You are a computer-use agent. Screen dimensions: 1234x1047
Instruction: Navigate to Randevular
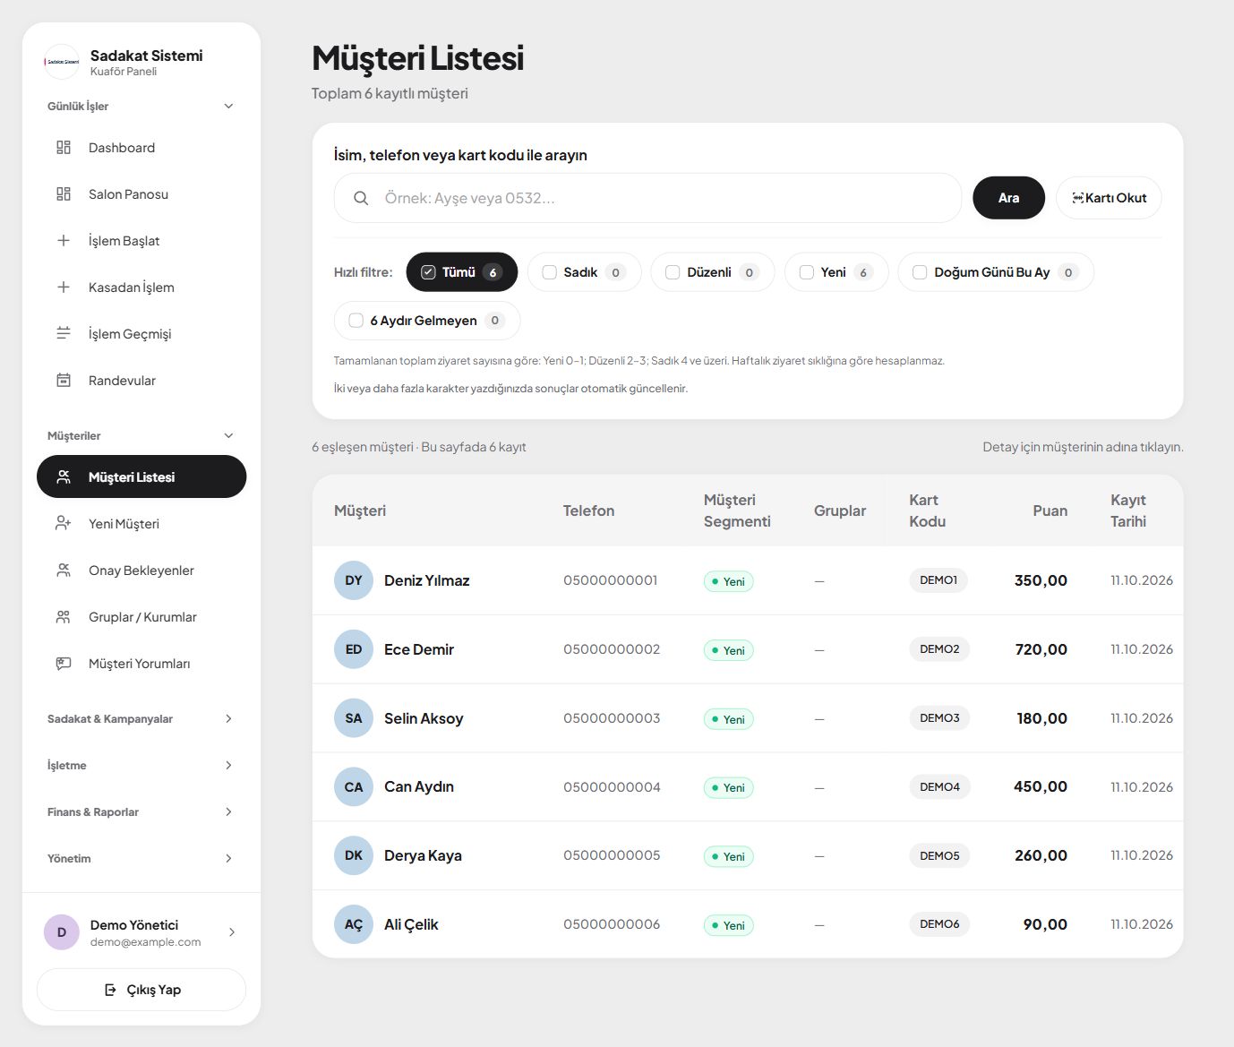click(x=141, y=381)
